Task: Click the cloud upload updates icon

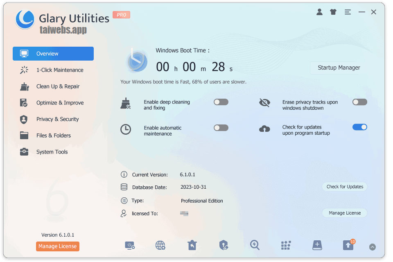Action: (x=264, y=129)
